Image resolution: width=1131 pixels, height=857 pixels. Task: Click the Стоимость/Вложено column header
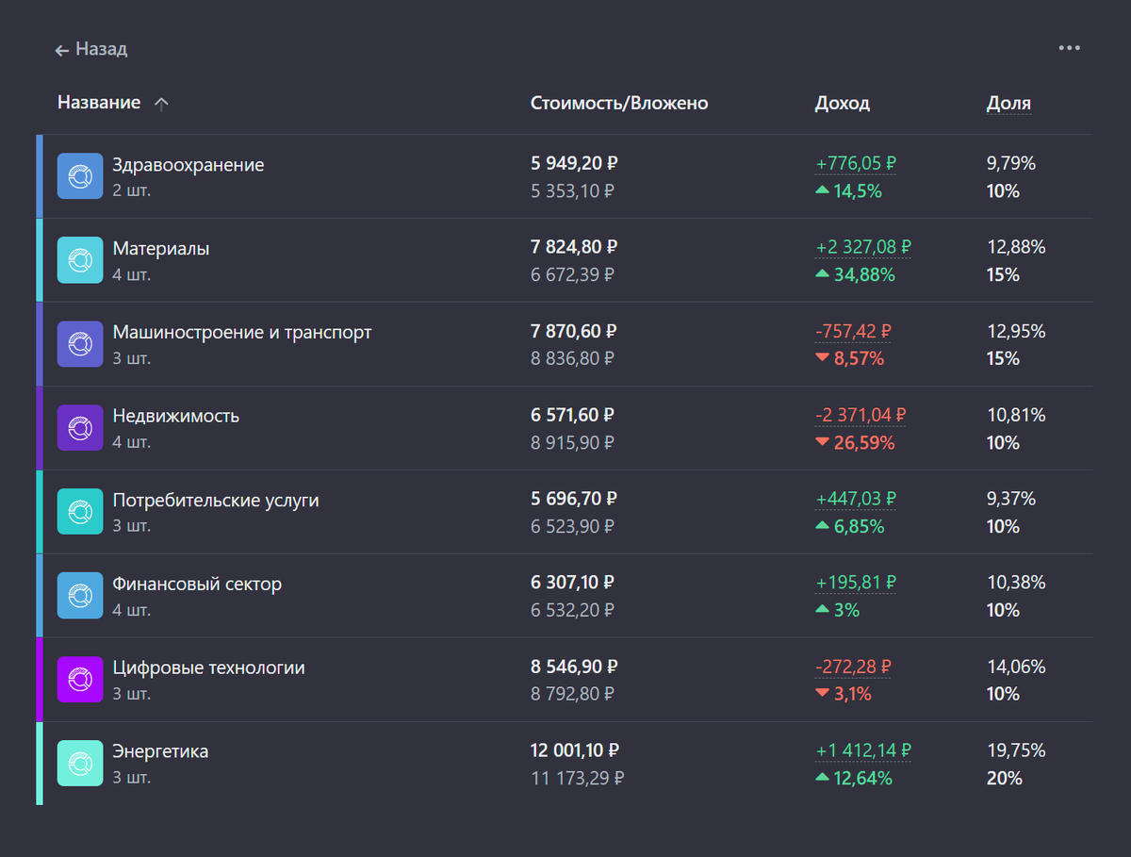pyautogui.click(x=618, y=103)
